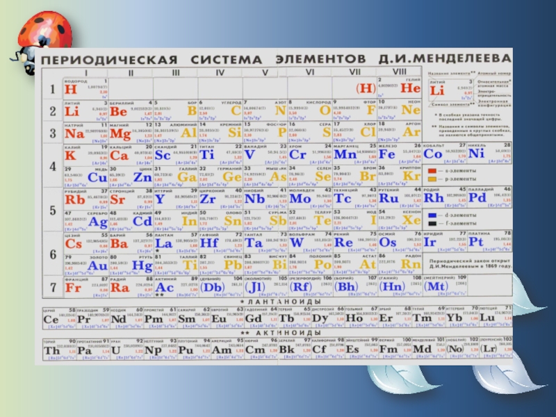This screenshot has height=417, width=556.
Task: Click the palladium Pd cell
Action: tap(489, 197)
